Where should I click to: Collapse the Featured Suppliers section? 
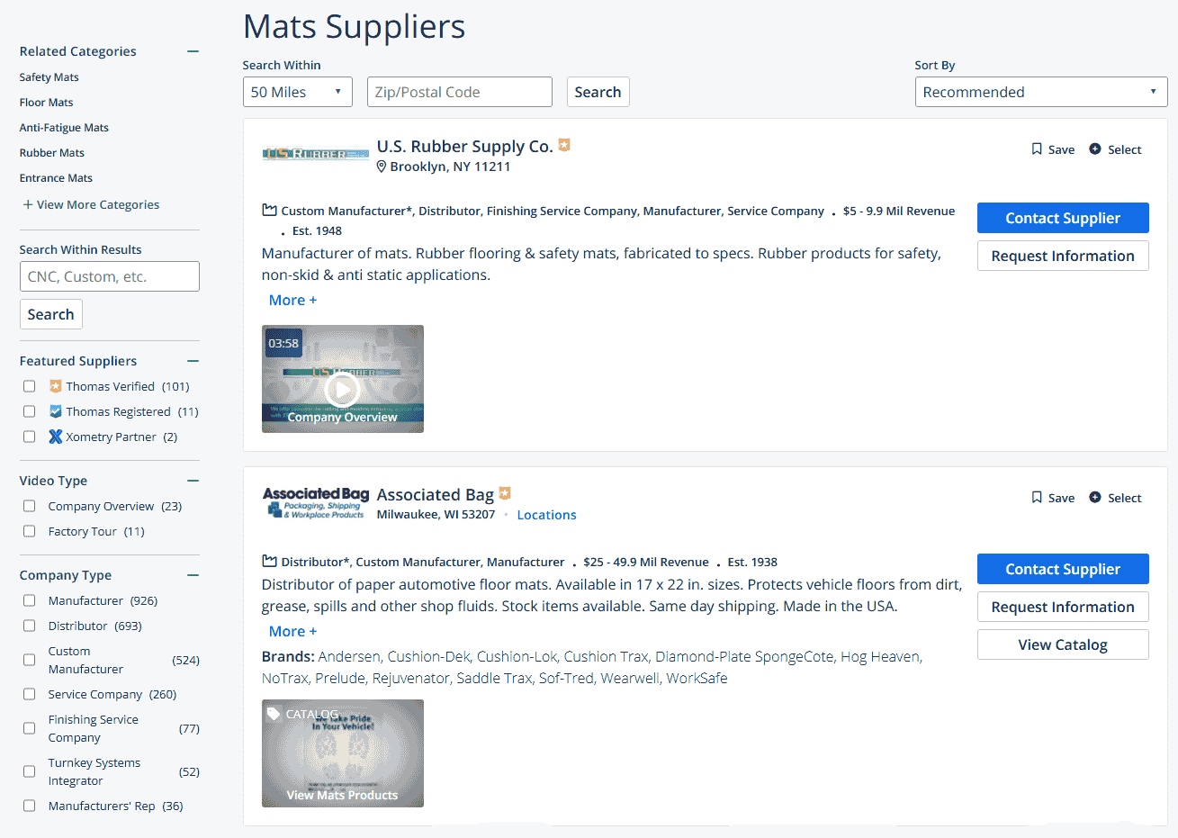[x=193, y=361]
